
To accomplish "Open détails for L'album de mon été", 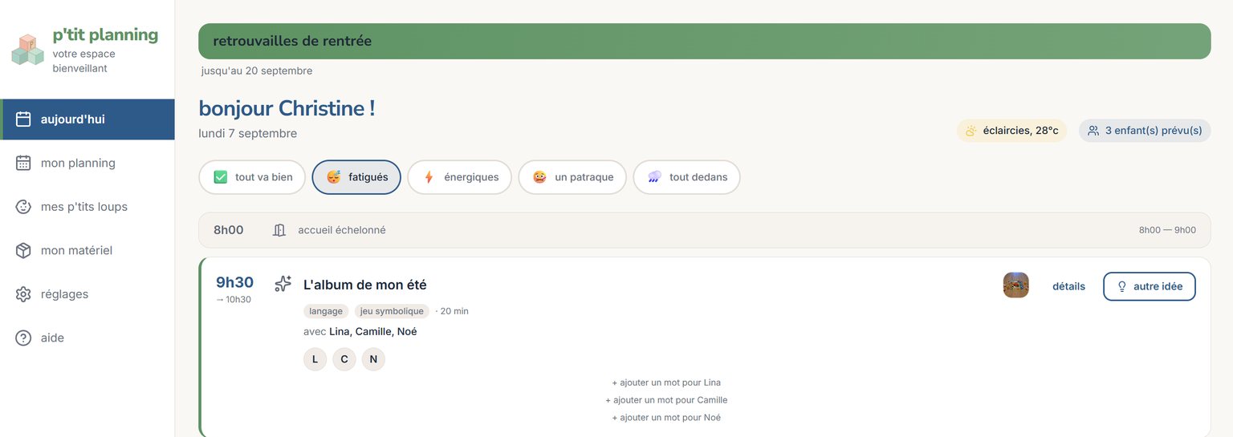I will click(x=1068, y=286).
